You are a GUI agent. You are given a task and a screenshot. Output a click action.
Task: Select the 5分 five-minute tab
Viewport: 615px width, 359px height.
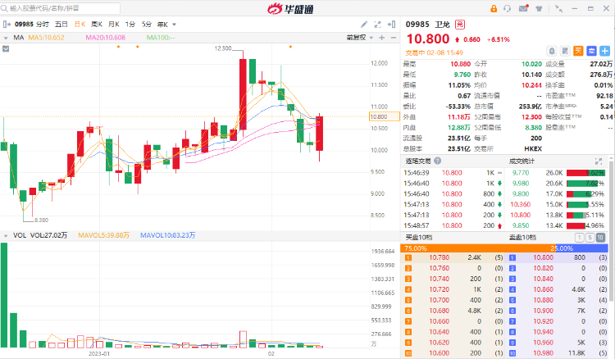tap(147, 25)
